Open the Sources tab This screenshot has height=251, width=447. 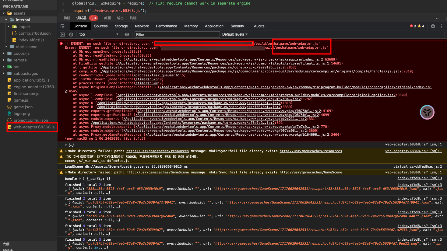coord(101,26)
